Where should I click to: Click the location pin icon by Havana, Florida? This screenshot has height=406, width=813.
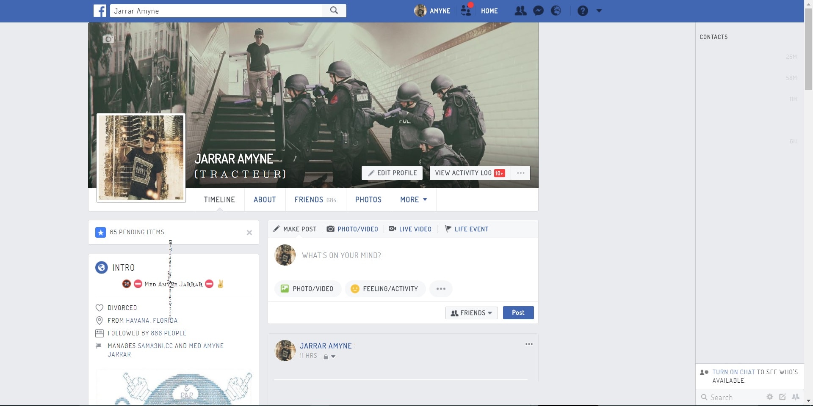[x=100, y=321]
